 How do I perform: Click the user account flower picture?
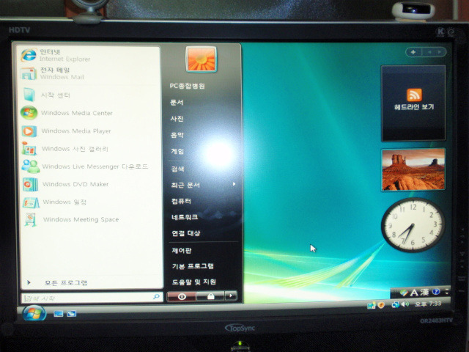coord(201,59)
